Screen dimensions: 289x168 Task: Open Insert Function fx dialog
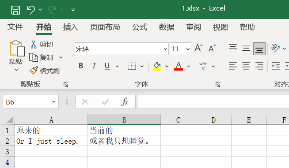click(125, 102)
